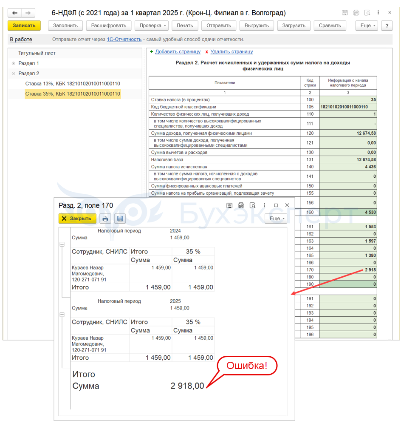Click line 170 value 2 918

tap(348, 270)
